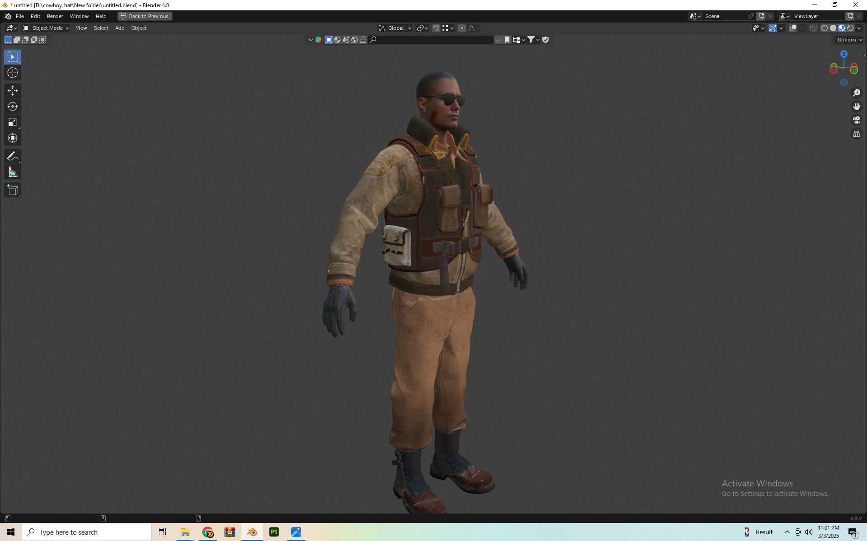Pin the Scene with pushpin toggle
This screenshot has width=867, height=541.
pos(751,16)
